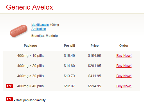This screenshot has width=144, height=105.
Task: Buy Now for 40 pills package
Action: pyautogui.click(x=124, y=86)
